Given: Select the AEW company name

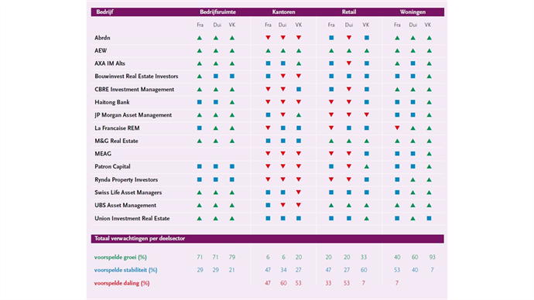Looking at the screenshot, I should 101,51.
